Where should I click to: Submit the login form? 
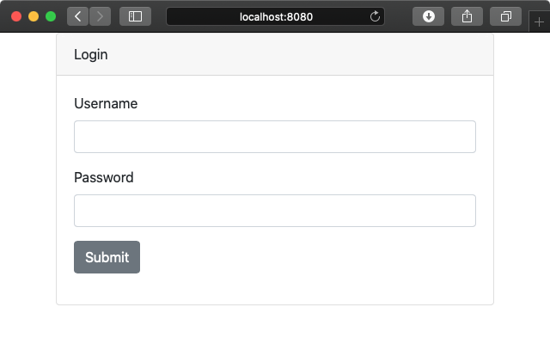107,257
